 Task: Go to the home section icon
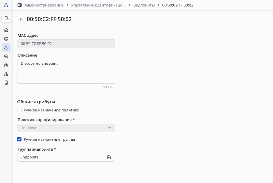click(6, 30)
